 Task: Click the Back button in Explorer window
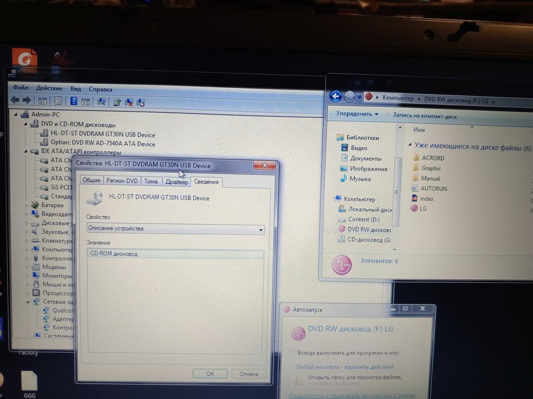(x=336, y=96)
